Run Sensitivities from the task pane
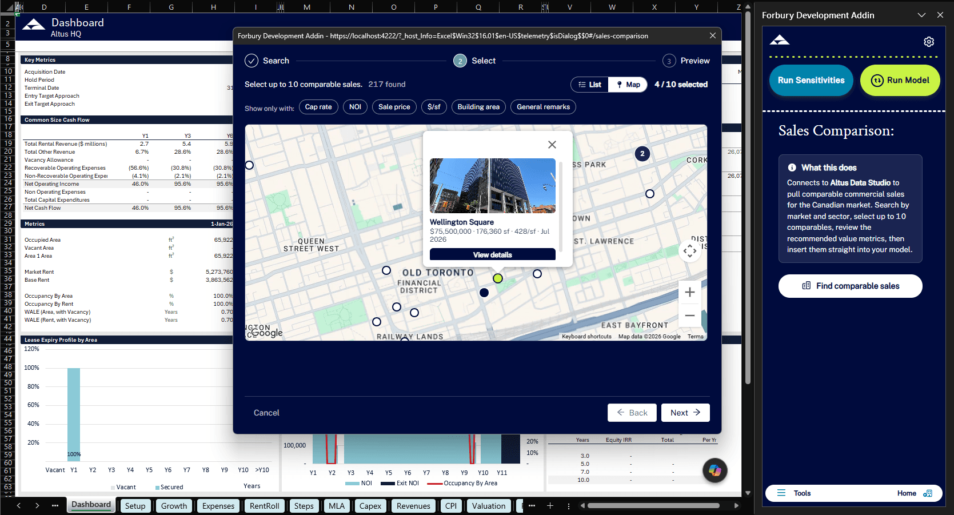 [x=811, y=81]
